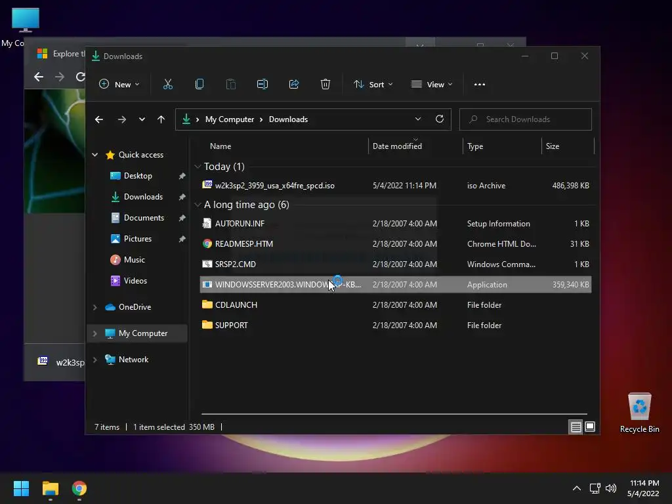Select Videos in the navigation pane
The height and width of the screenshot is (504, 672).
click(x=135, y=281)
